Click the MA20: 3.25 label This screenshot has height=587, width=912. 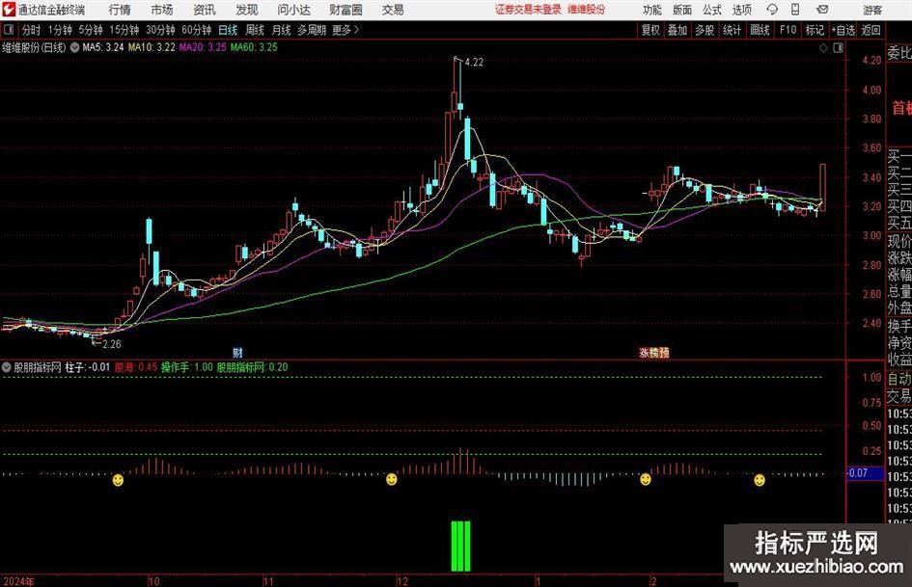(203, 47)
